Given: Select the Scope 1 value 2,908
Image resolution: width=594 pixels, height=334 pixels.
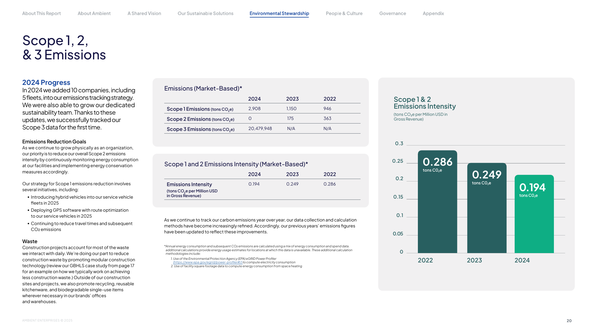Looking at the screenshot, I should coord(255,109).
